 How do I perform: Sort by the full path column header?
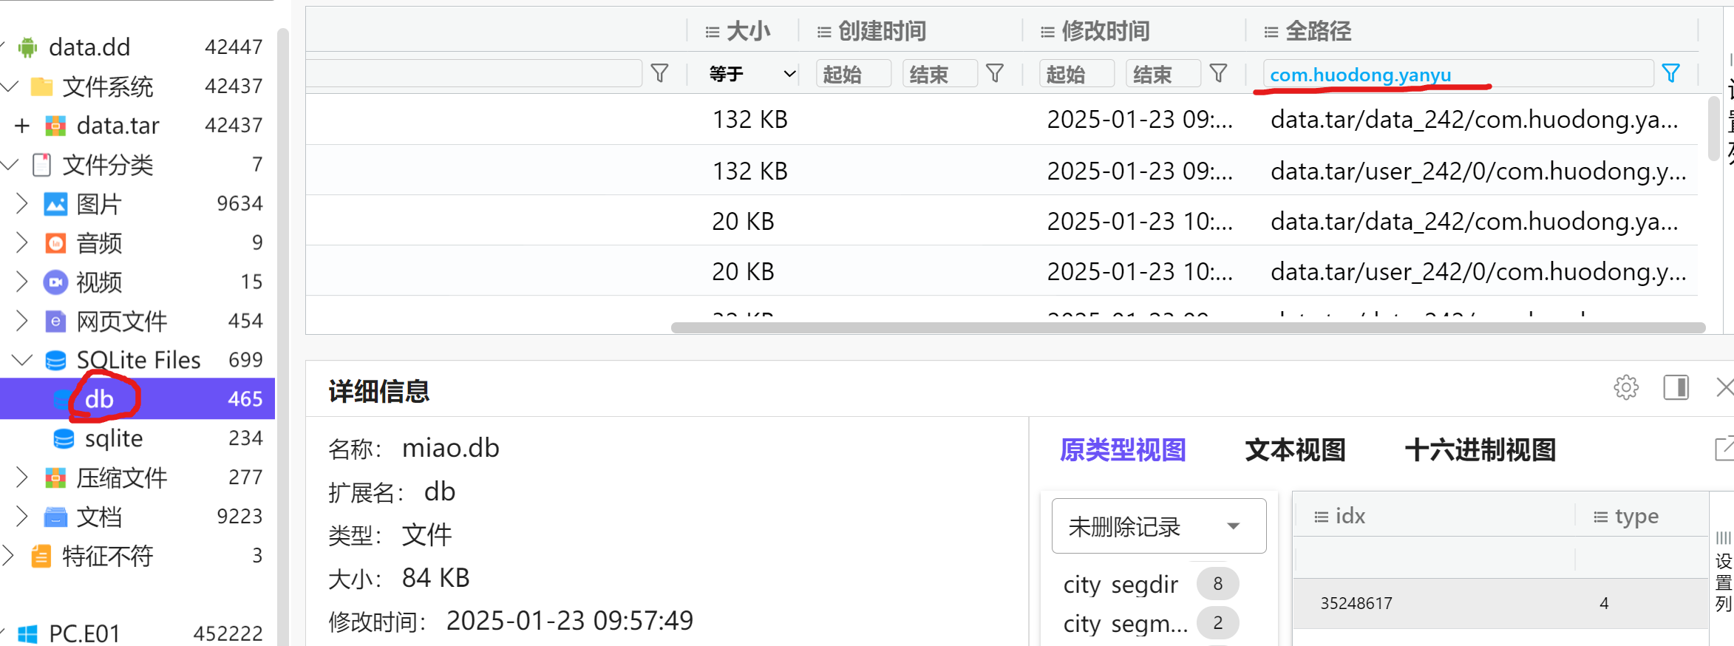coord(1318,31)
